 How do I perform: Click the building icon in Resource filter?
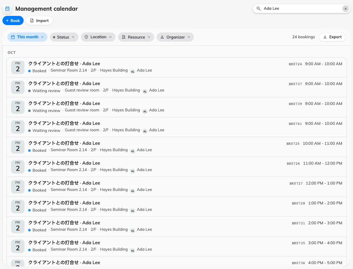tap(123, 37)
